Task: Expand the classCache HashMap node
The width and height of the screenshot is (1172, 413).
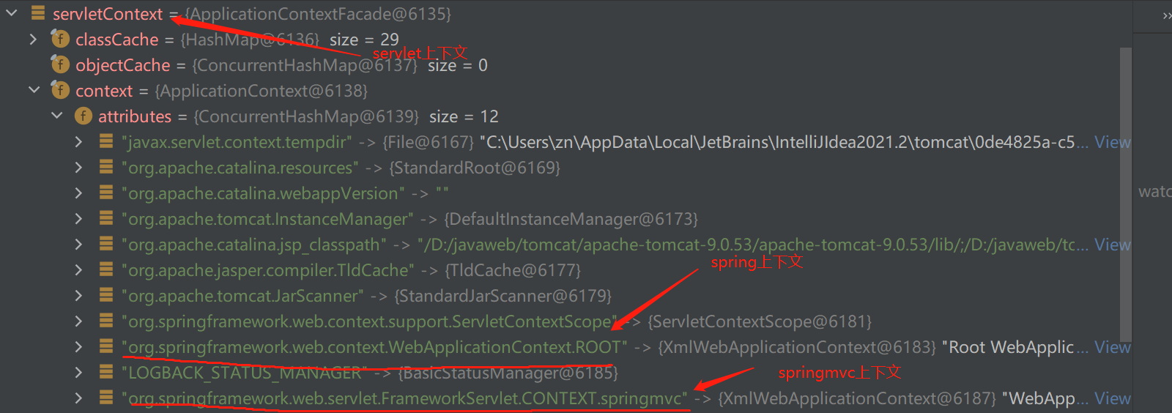Action: click(33, 39)
